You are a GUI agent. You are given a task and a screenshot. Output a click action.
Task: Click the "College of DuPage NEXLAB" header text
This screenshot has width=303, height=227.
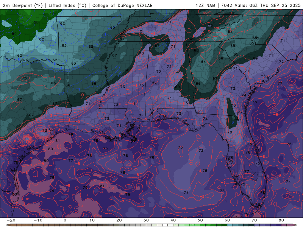coord(122,5)
